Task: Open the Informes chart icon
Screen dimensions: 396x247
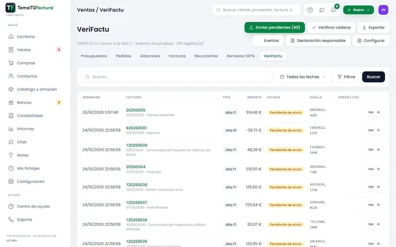Action: [x=11, y=129]
